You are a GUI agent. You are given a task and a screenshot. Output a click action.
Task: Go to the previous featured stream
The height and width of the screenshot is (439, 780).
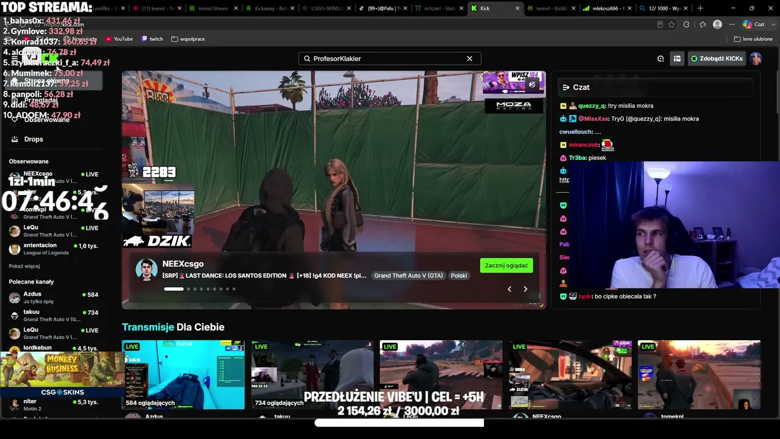[509, 289]
